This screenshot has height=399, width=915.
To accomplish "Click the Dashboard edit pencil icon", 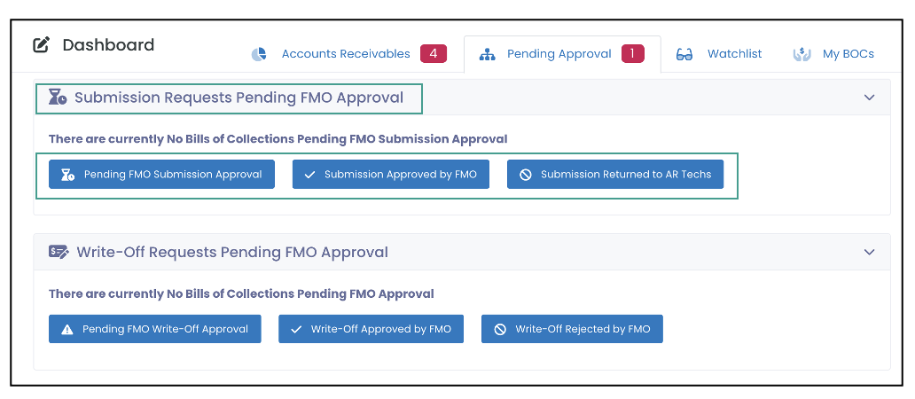I will point(41,45).
